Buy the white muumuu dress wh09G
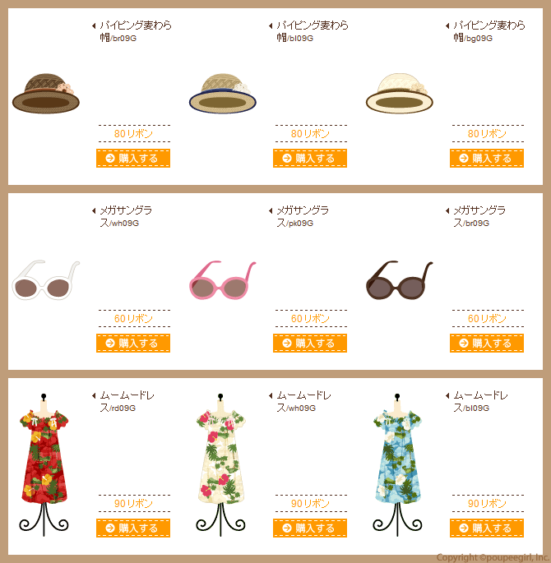This screenshot has width=551, height=563. [309, 528]
